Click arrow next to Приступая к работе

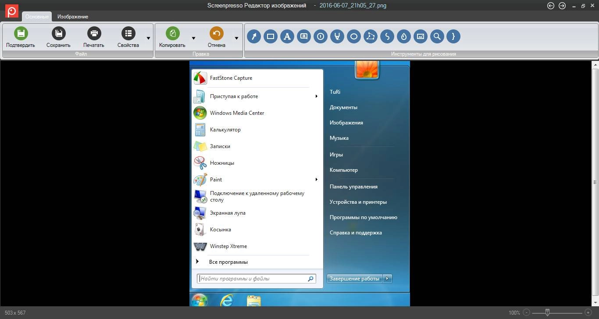(316, 96)
